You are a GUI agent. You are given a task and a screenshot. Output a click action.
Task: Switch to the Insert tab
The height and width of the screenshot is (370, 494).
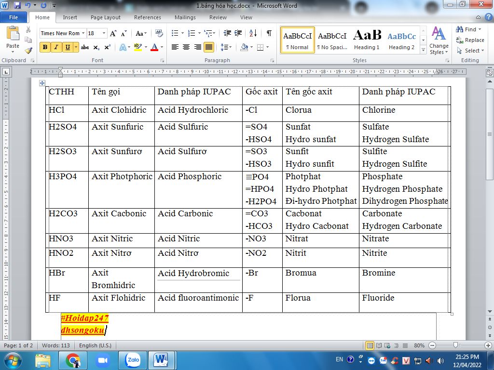pos(70,17)
